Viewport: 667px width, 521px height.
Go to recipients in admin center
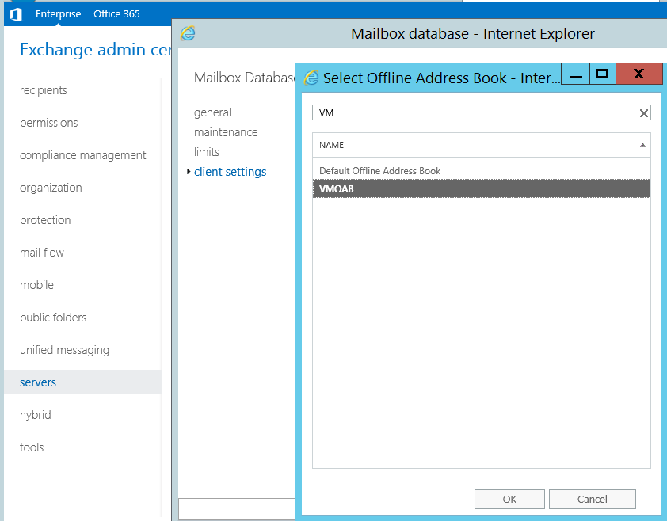tap(44, 90)
